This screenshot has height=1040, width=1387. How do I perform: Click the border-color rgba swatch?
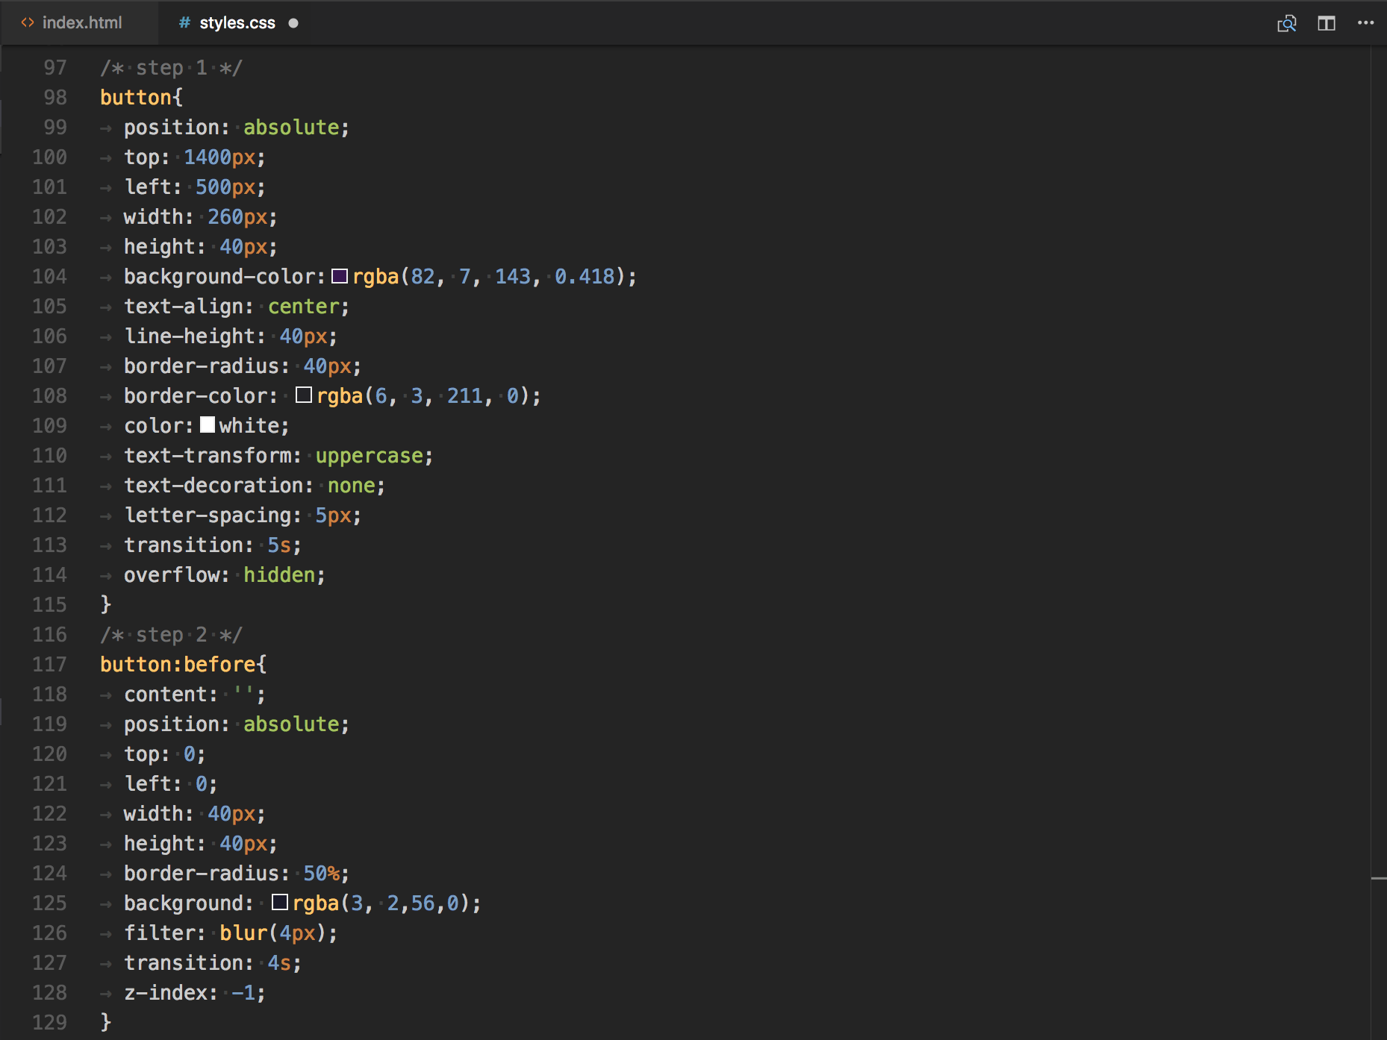click(304, 395)
